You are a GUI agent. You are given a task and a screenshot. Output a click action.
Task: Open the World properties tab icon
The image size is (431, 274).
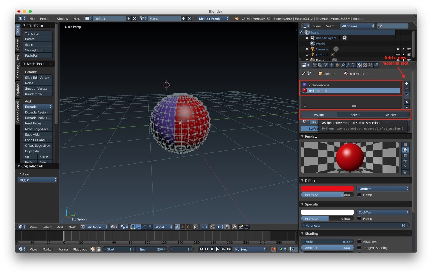[331, 65]
